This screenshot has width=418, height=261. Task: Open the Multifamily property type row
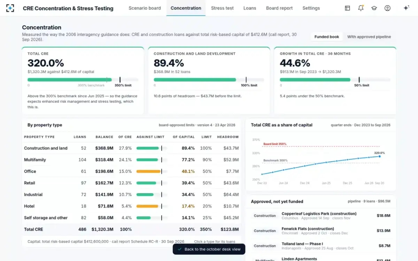pos(131,160)
